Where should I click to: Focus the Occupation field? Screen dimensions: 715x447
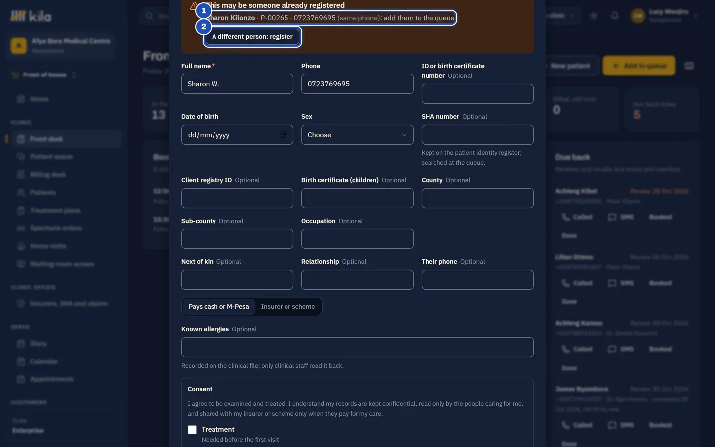[357, 239]
